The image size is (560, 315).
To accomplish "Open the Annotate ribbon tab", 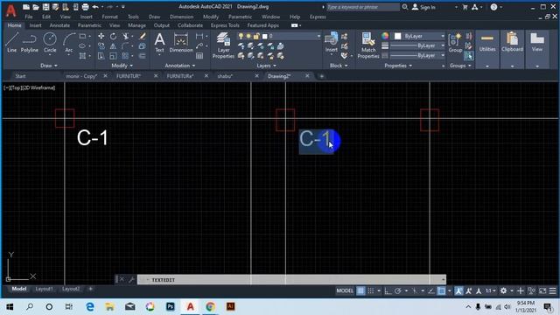I will tap(59, 25).
